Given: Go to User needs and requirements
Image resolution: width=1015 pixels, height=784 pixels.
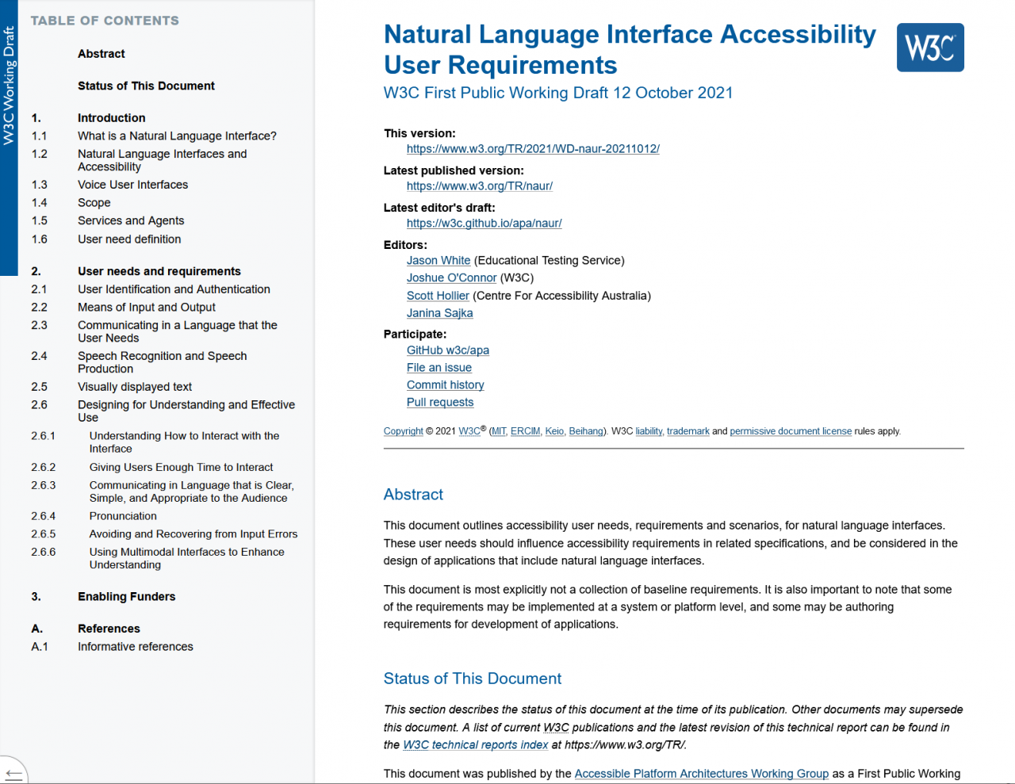Looking at the screenshot, I should 159,271.
